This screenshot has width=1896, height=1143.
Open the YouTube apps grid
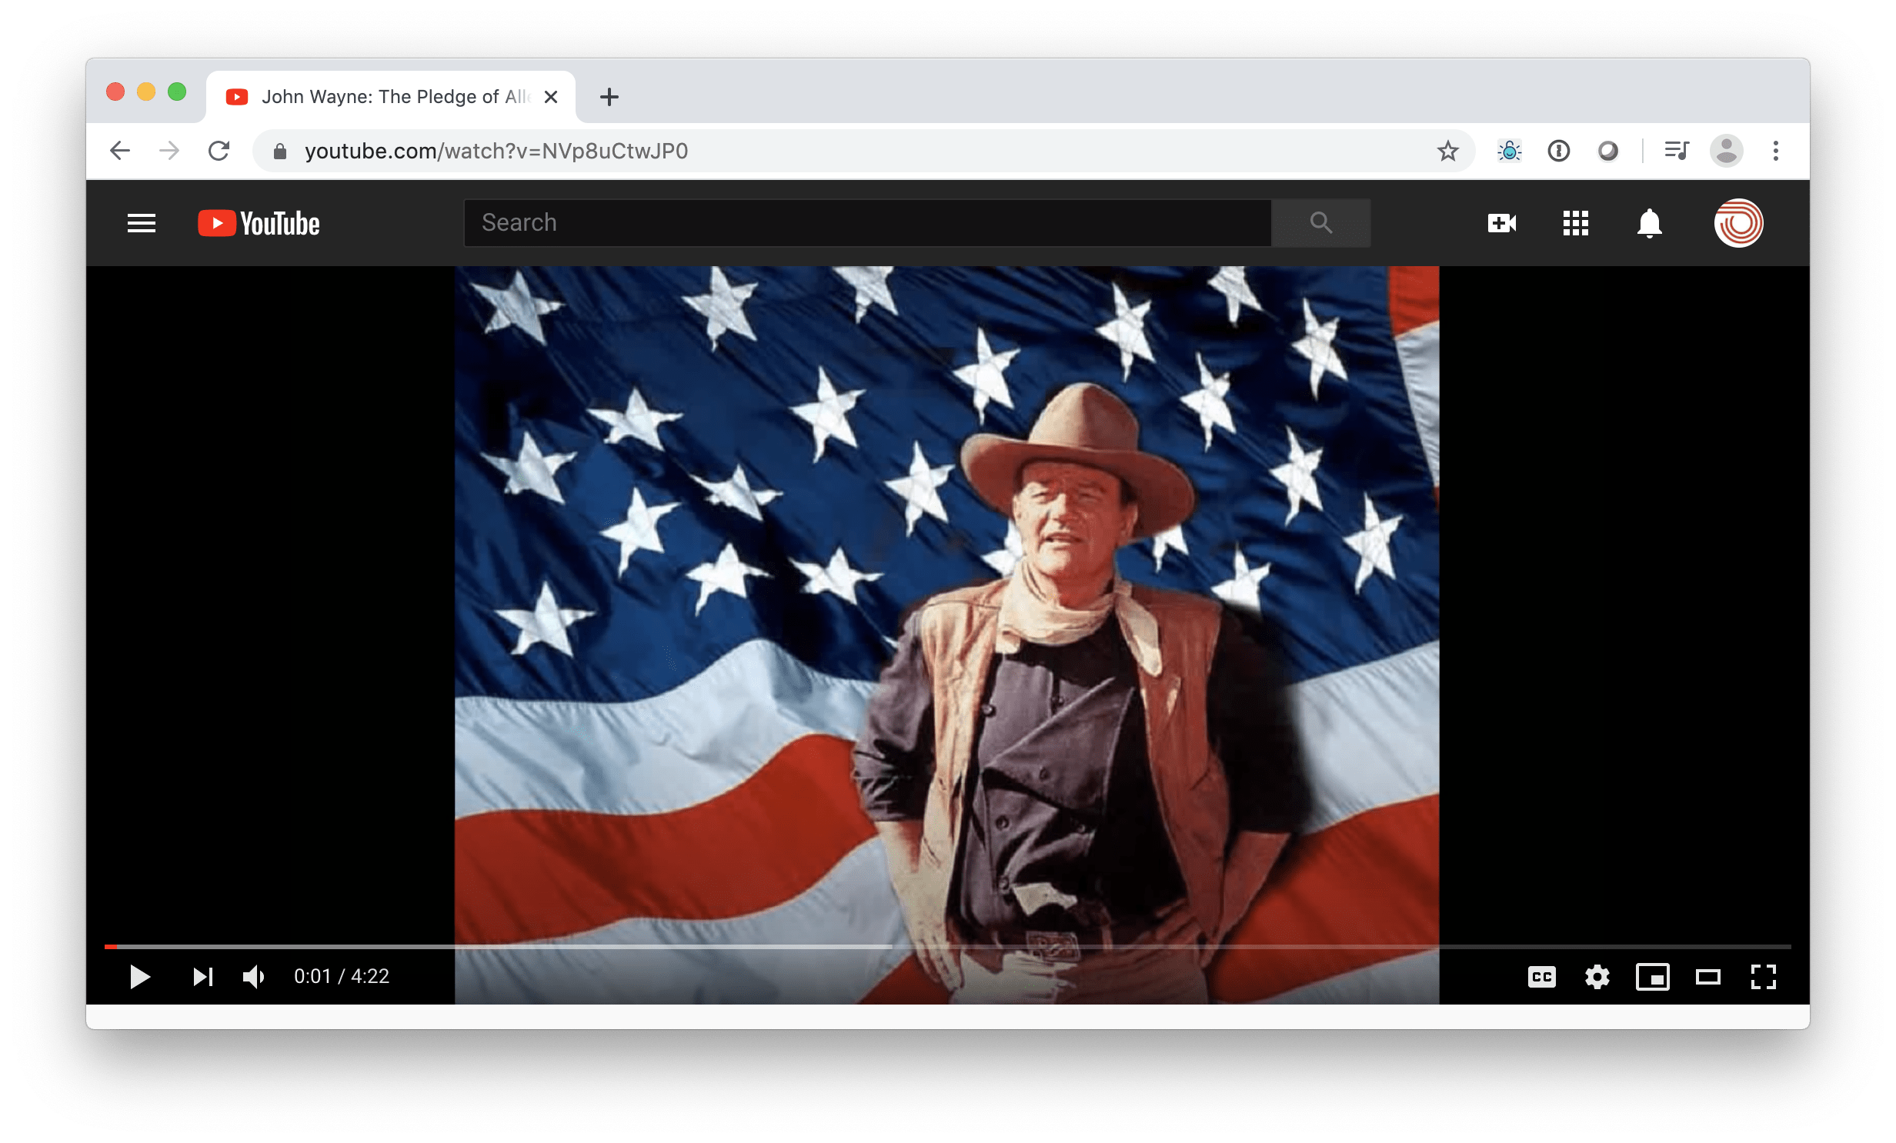pyautogui.click(x=1575, y=223)
